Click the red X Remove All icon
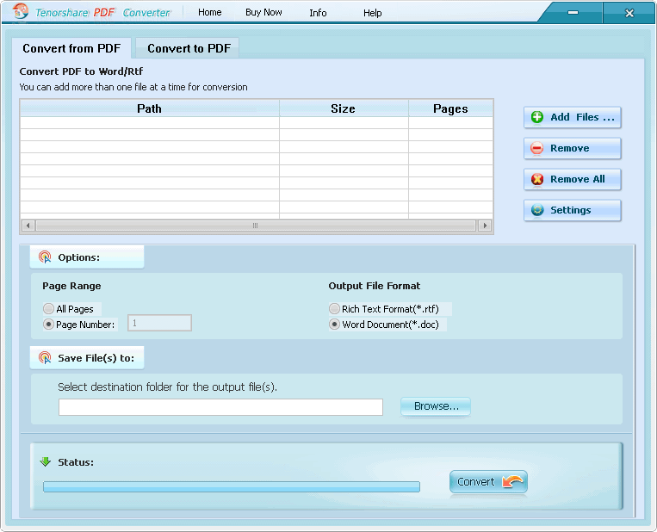The image size is (657, 532). (537, 179)
